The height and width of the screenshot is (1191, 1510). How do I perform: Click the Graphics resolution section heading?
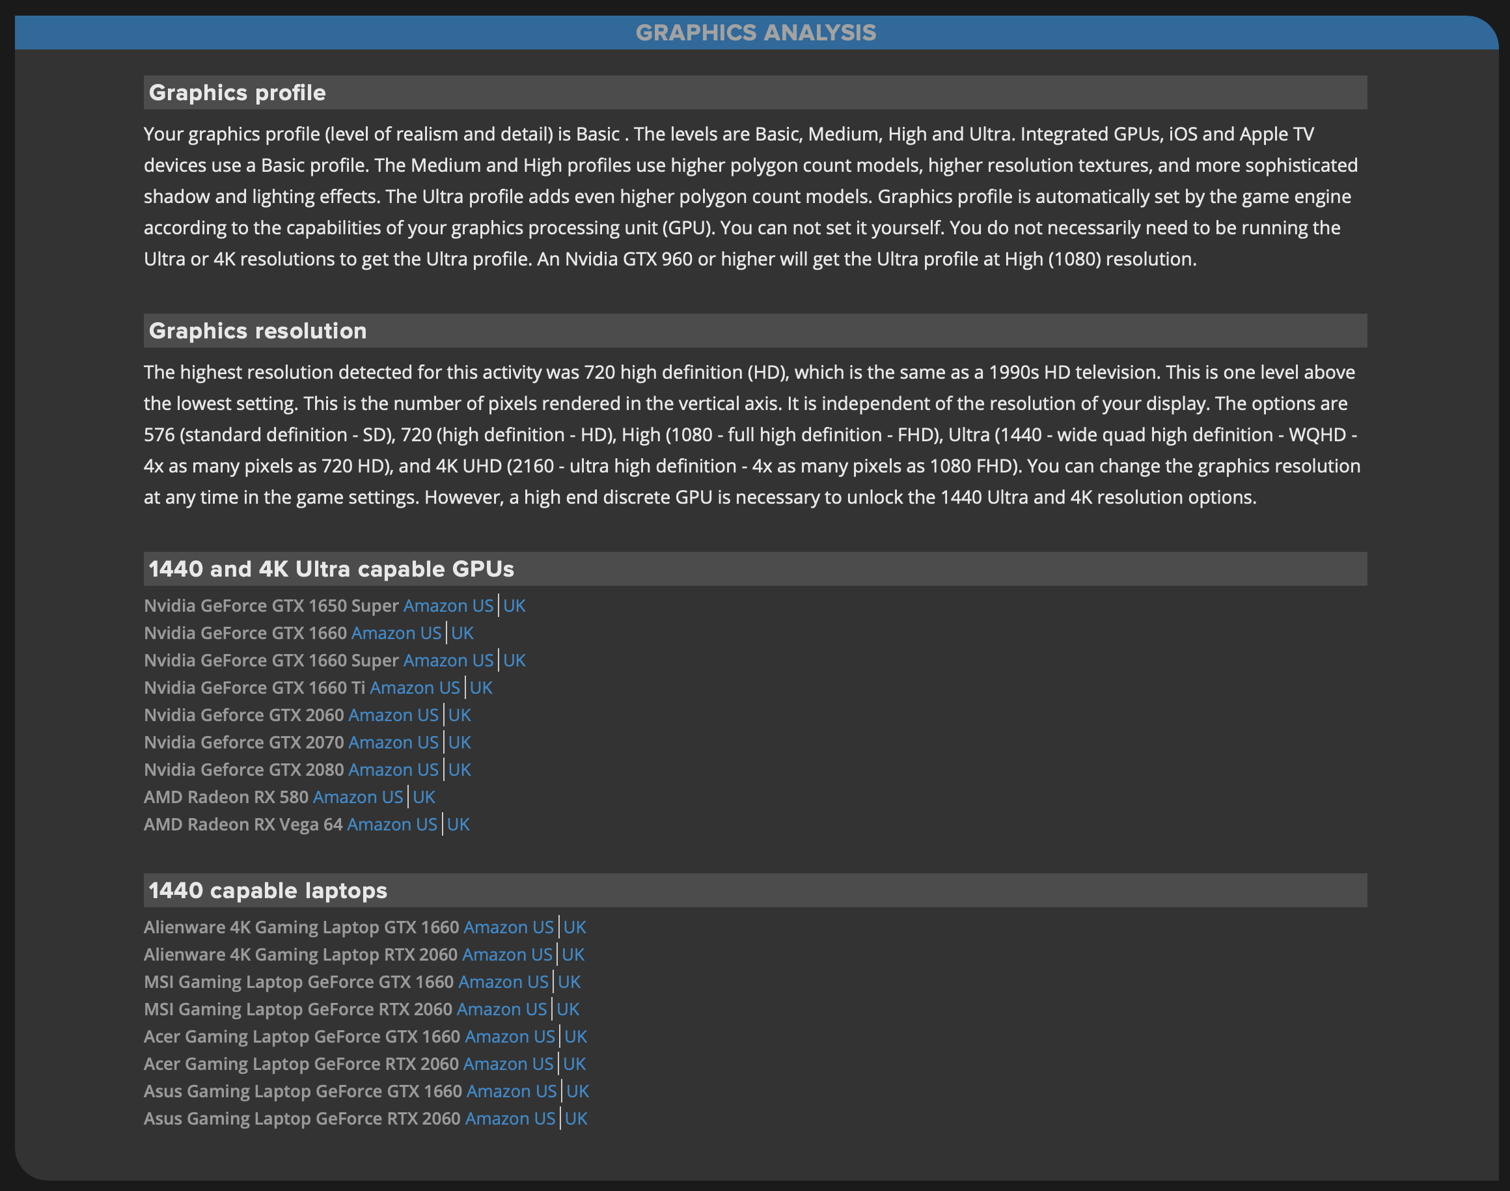pyautogui.click(x=257, y=331)
